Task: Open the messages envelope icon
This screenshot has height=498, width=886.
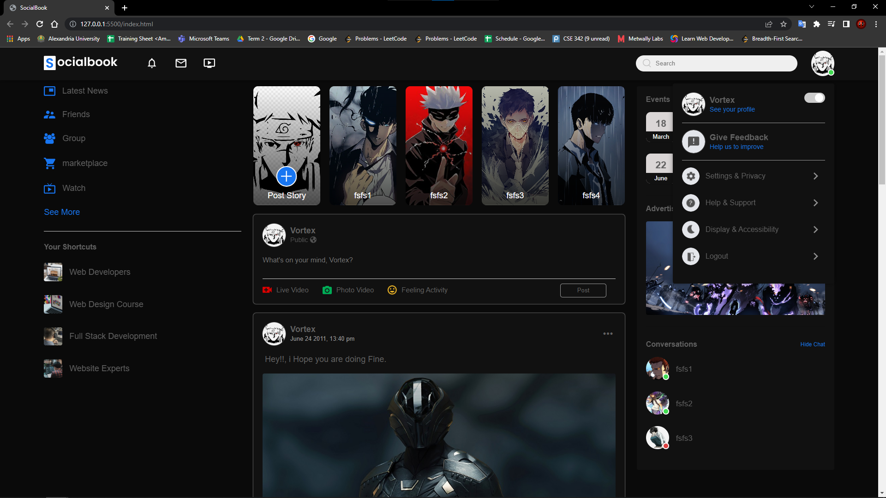Action: click(180, 63)
